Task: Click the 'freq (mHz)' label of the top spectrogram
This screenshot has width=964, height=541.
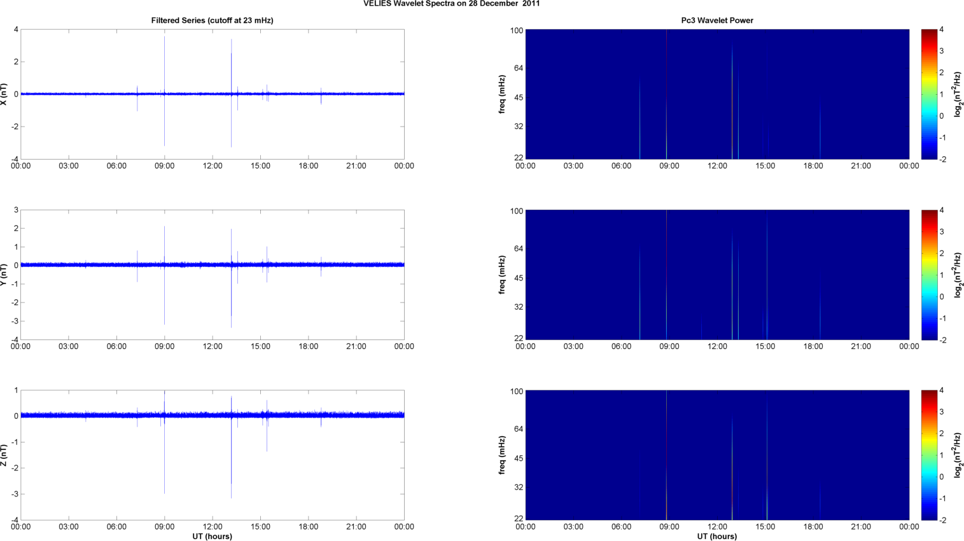Action: click(502, 94)
